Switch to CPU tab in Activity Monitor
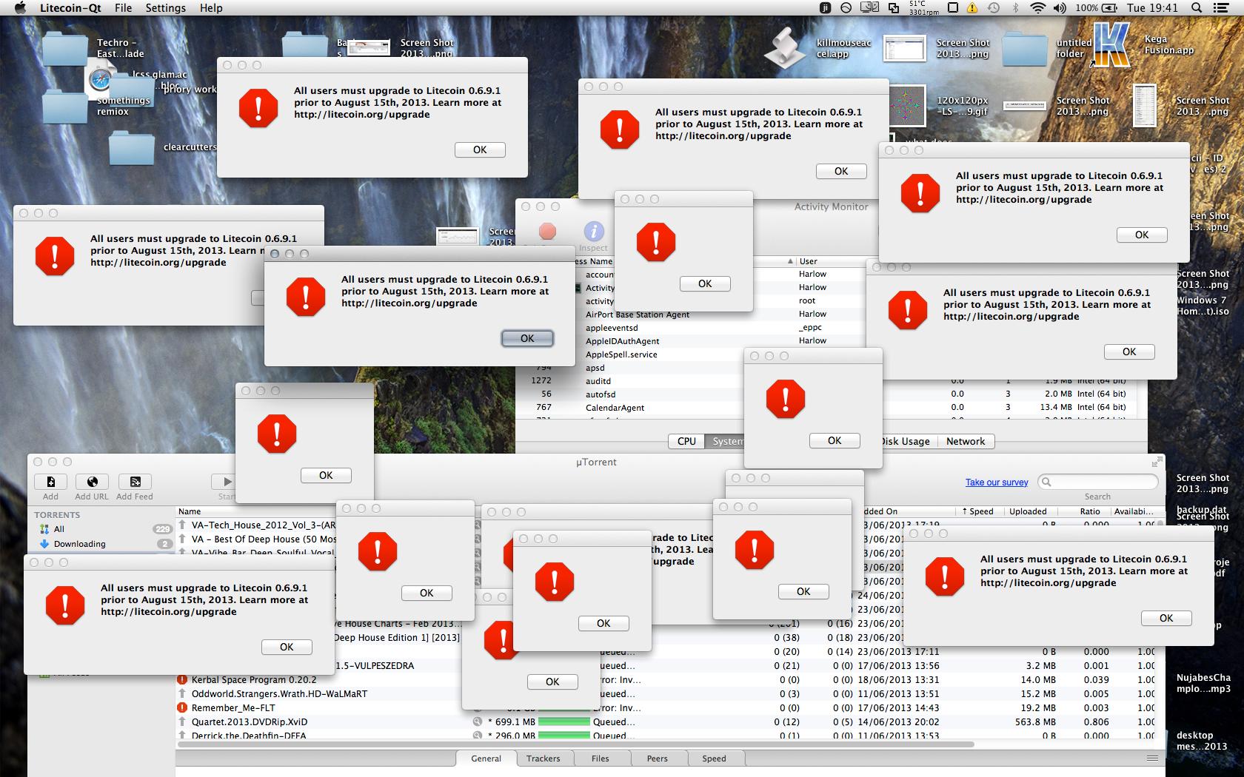Image resolution: width=1244 pixels, height=777 pixels. point(686,441)
